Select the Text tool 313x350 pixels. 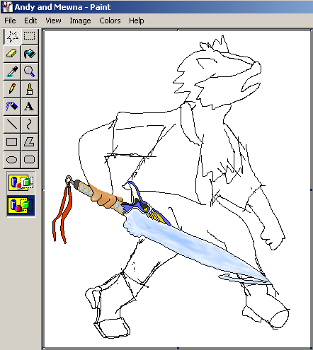point(30,107)
